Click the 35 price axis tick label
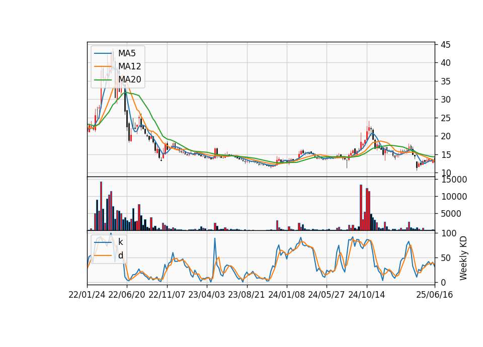 [445, 81]
